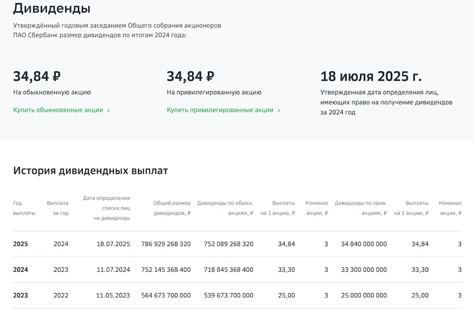
Task: Click 'Дата определения списка лиц' column header
Action: point(106,208)
